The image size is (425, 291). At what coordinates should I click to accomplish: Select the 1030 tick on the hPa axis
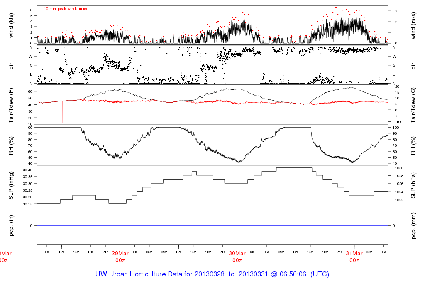tap(397, 168)
